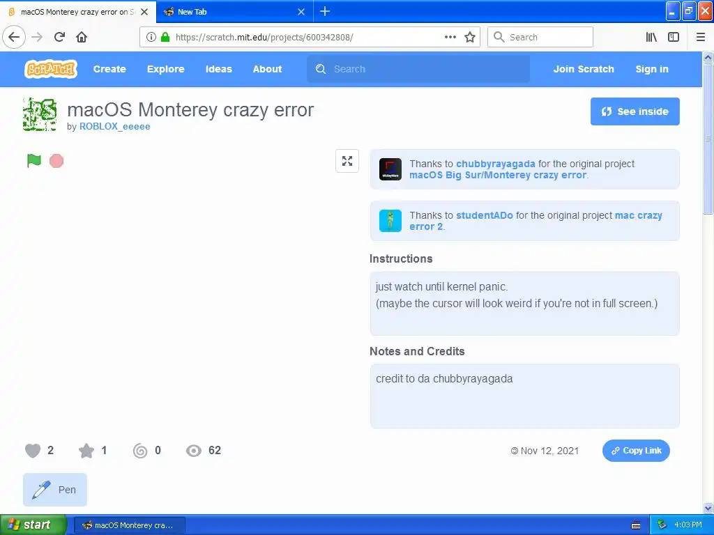714x535 pixels.
Task: Click the page scrollbar up arrow
Action: pos(708,57)
